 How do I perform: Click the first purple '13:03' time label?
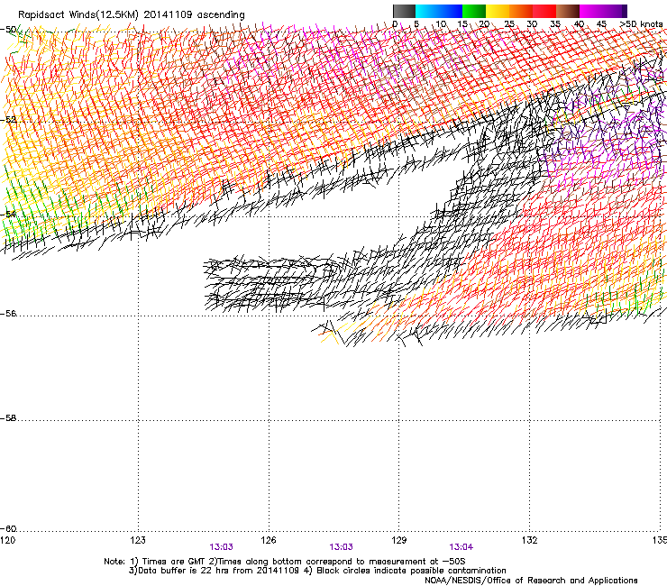point(221,547)
